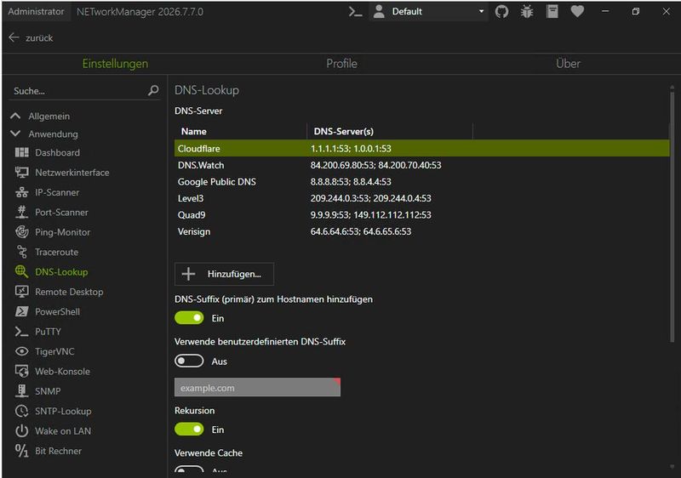This screenshot has height=478, width=681.
Task: Open IP-Scanner network icon
Action: [x=22, y=192]
